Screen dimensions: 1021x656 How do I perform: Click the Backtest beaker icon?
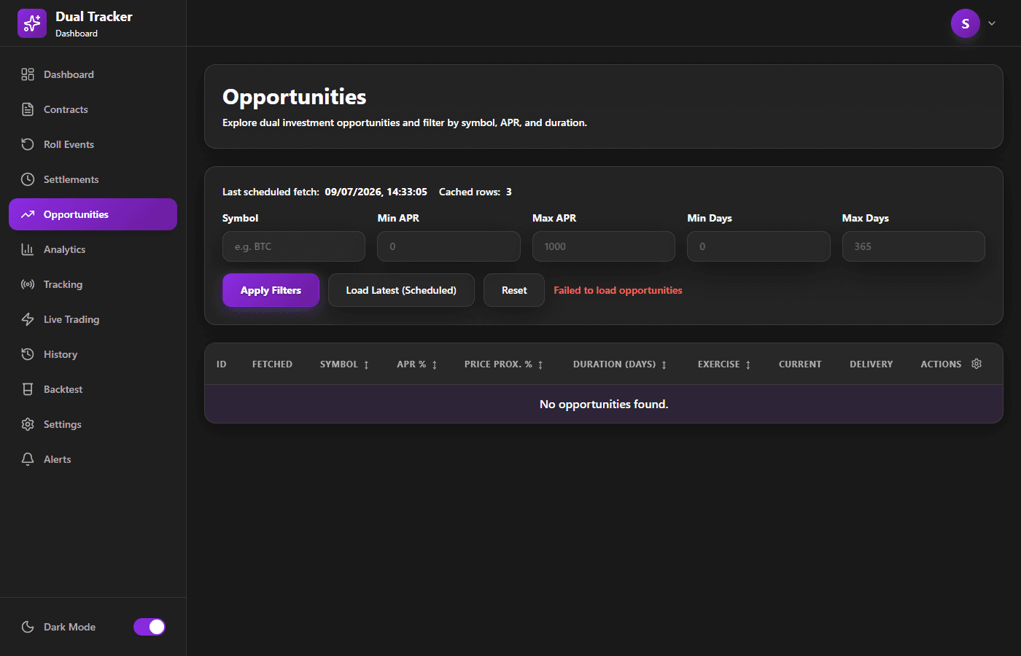[28, 389]
